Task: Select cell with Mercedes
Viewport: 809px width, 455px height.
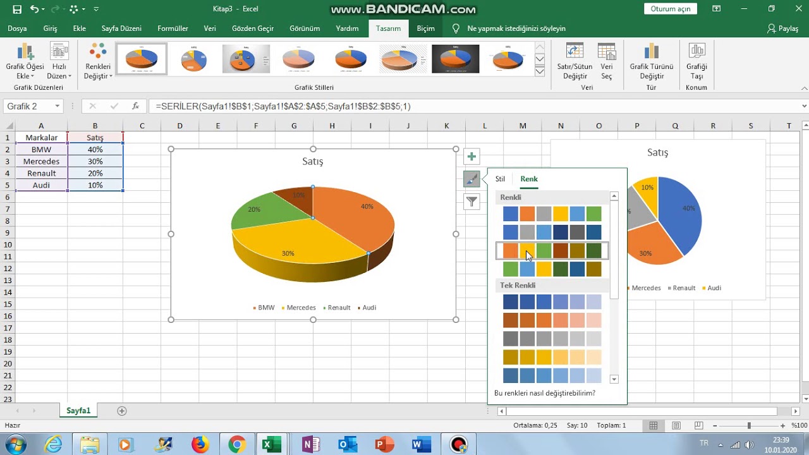Action: coord(41,161)
